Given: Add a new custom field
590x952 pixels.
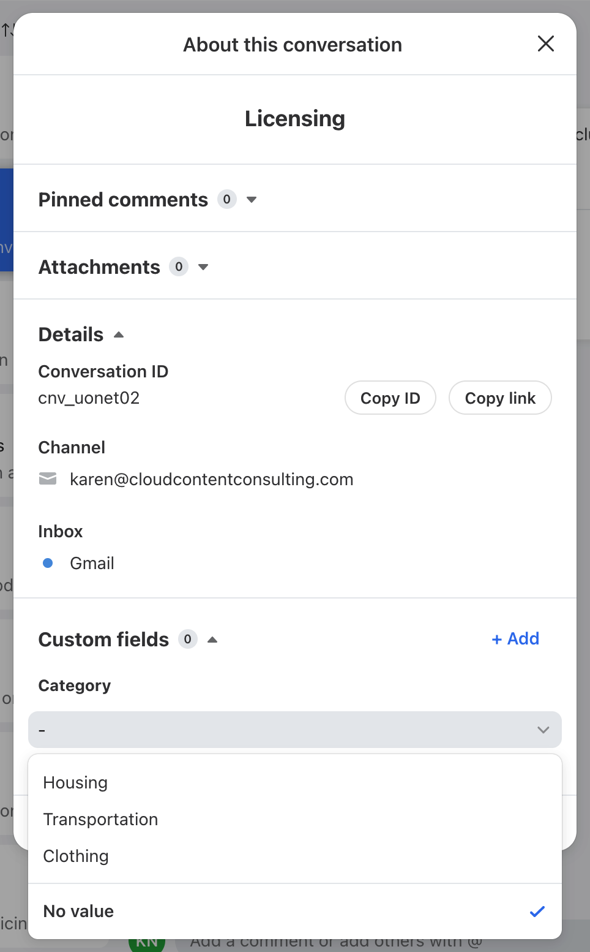Looking at the screenshot, I should point(515,639).
